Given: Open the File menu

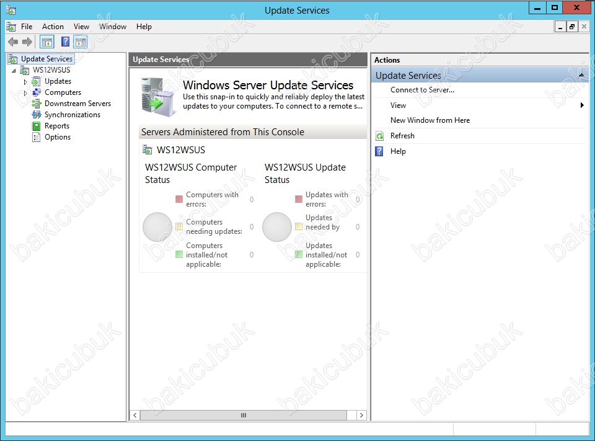Looking at the screenshot, I should 27,27.
